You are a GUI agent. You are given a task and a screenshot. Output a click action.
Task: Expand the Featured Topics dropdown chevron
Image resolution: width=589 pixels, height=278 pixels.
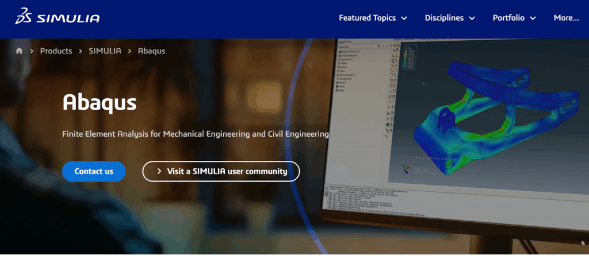(x=404, y=18)
